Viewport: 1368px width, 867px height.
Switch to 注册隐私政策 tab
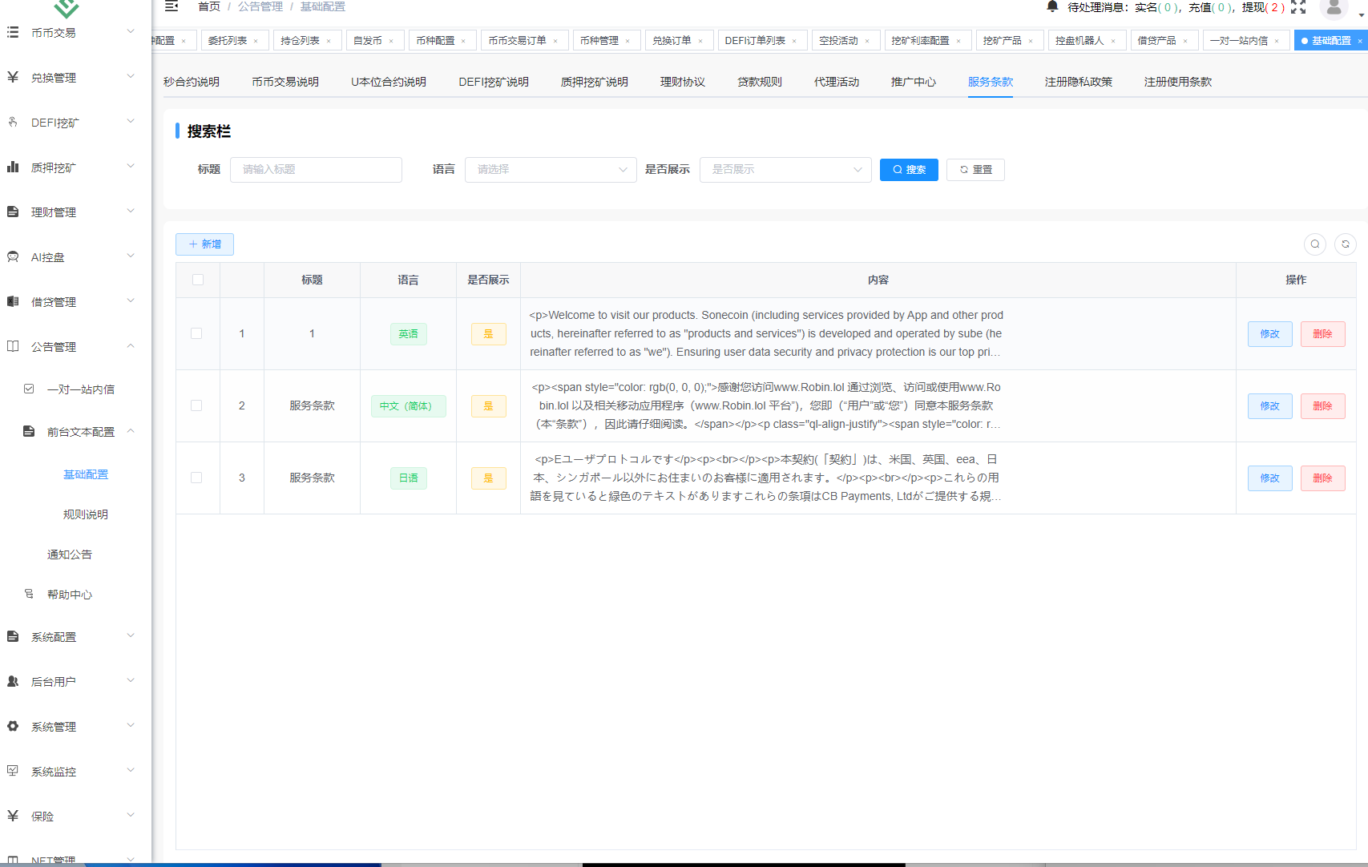[1079, 82]
